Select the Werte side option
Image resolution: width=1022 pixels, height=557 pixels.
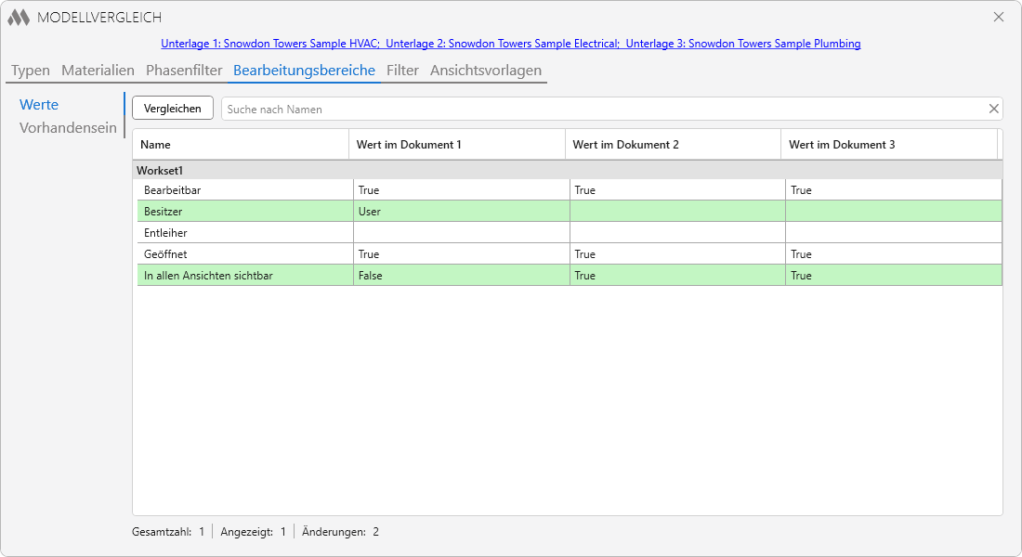[39, 104]
